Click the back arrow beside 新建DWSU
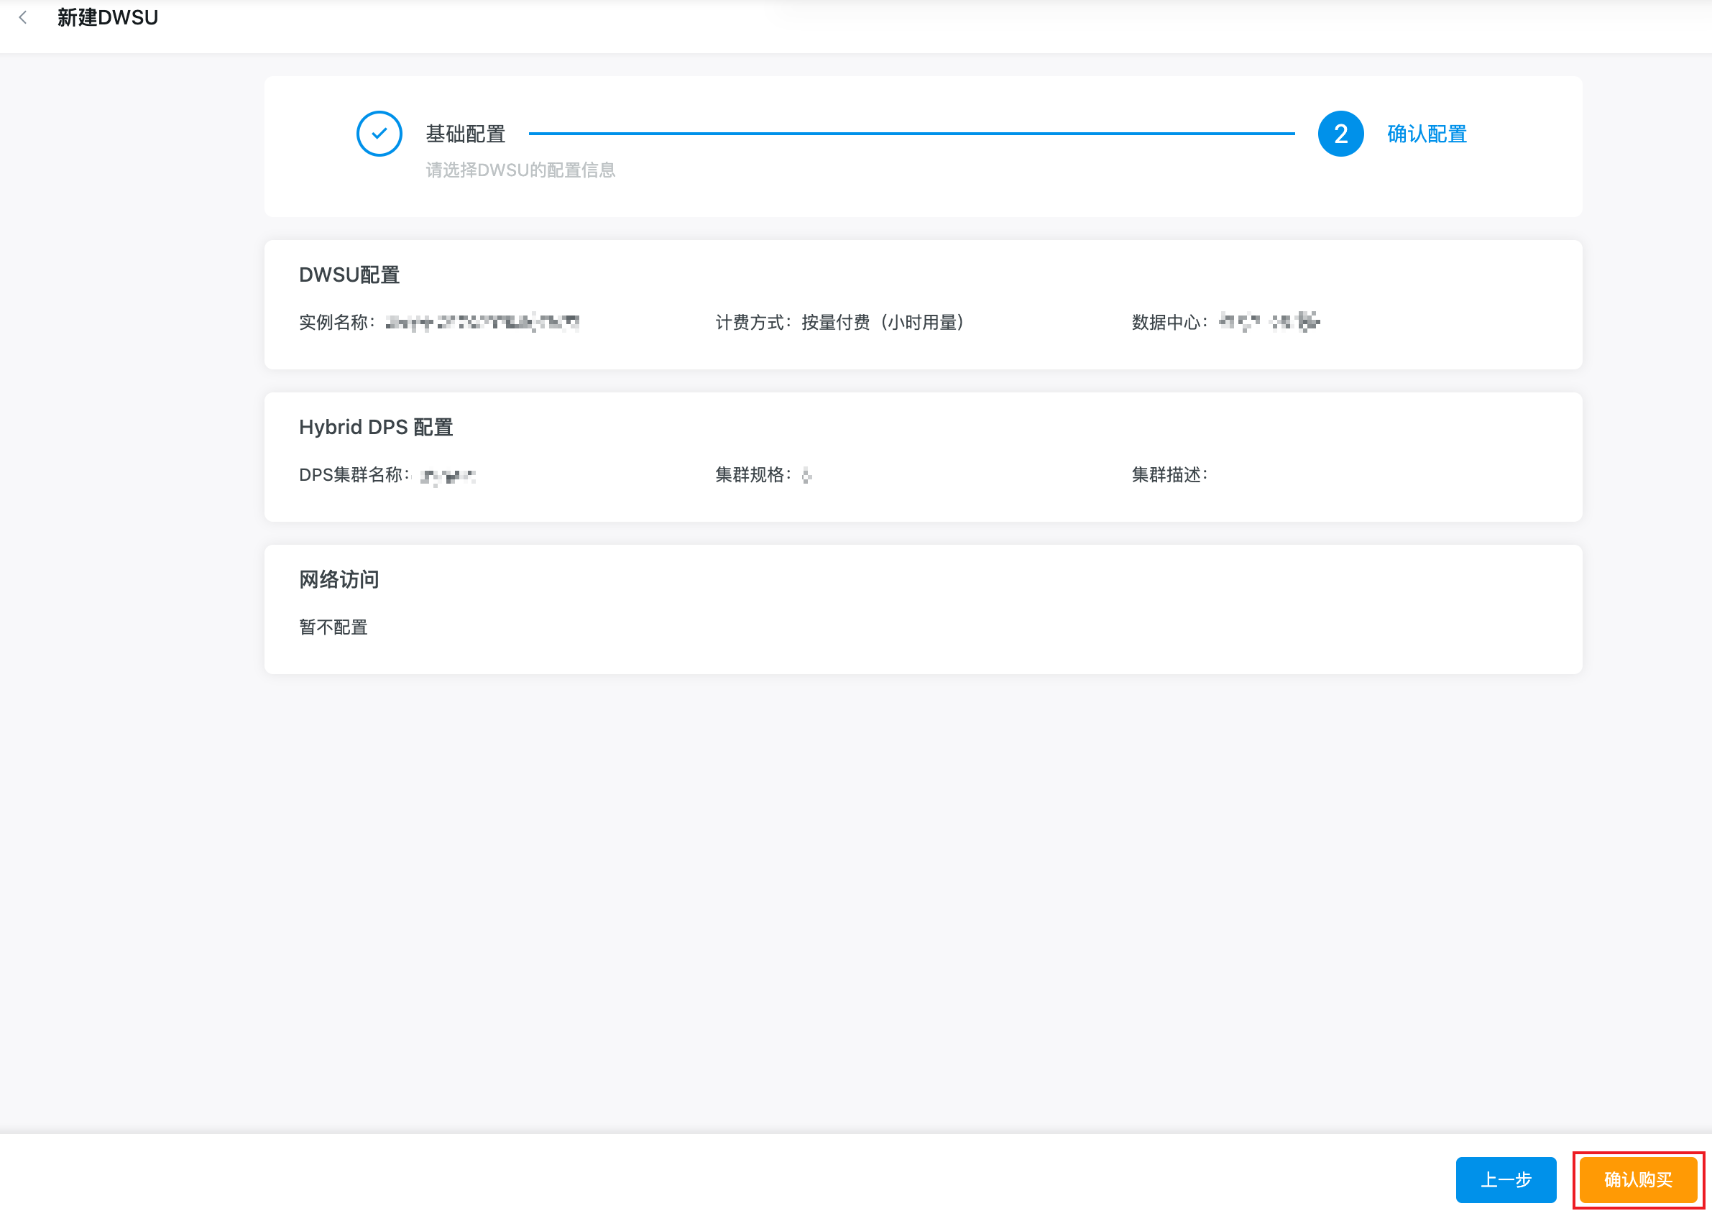This screenshot has height=1216, width=1712. pos(23,17)
